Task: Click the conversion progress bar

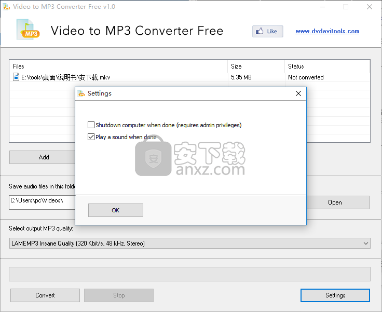Action: pos(189,274)
